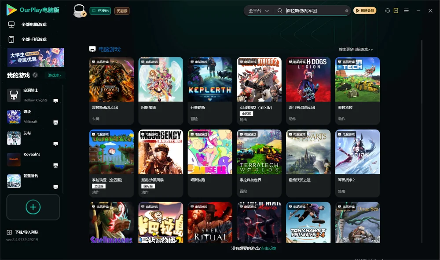Open Tony Hawk's Pro Skater 3+4 card
This screenshot has height=260, width=440.
(308, 222)
